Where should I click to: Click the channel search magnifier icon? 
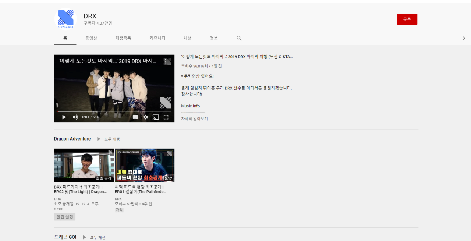point(239,38)
